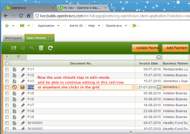
Task: Click the refresh grid toolbar icon
Action: tap(50, 48)
